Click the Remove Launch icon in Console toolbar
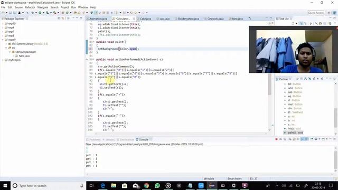The width and height of the screenshot is (338, 190). coord(280,139)
